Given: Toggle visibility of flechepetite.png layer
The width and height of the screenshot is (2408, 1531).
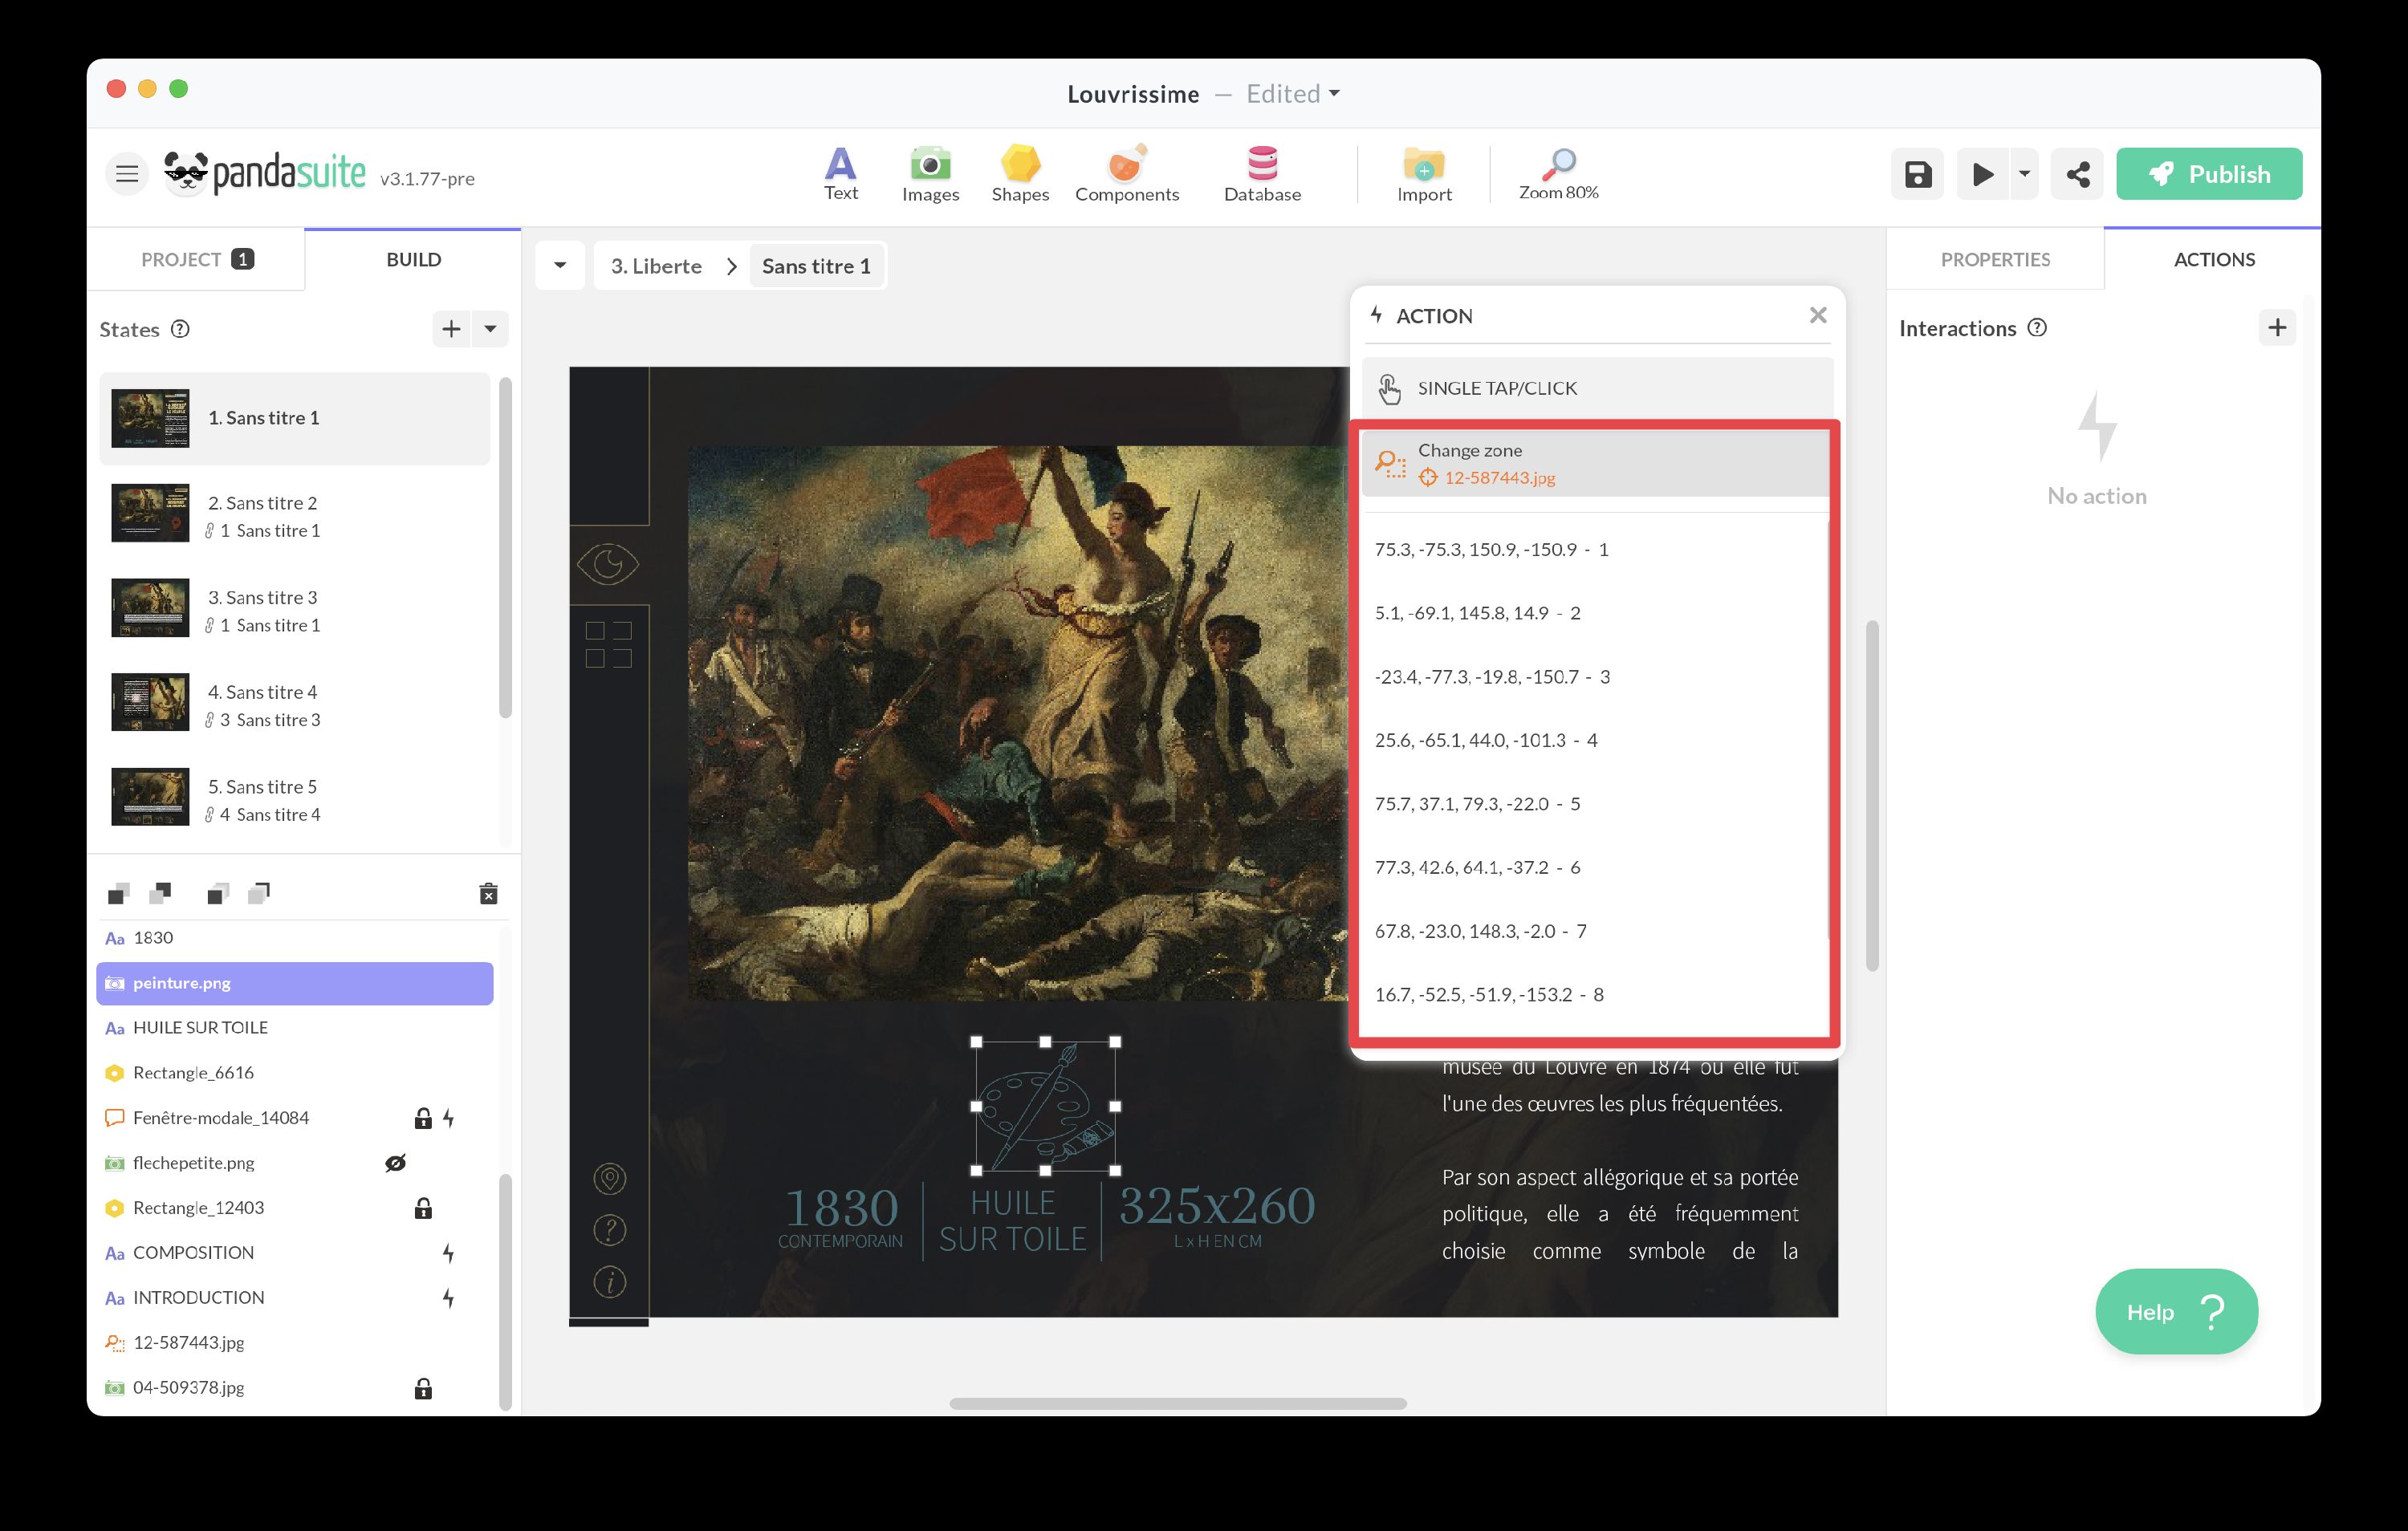Looking at the screenshot, I should coord(396,1162).
